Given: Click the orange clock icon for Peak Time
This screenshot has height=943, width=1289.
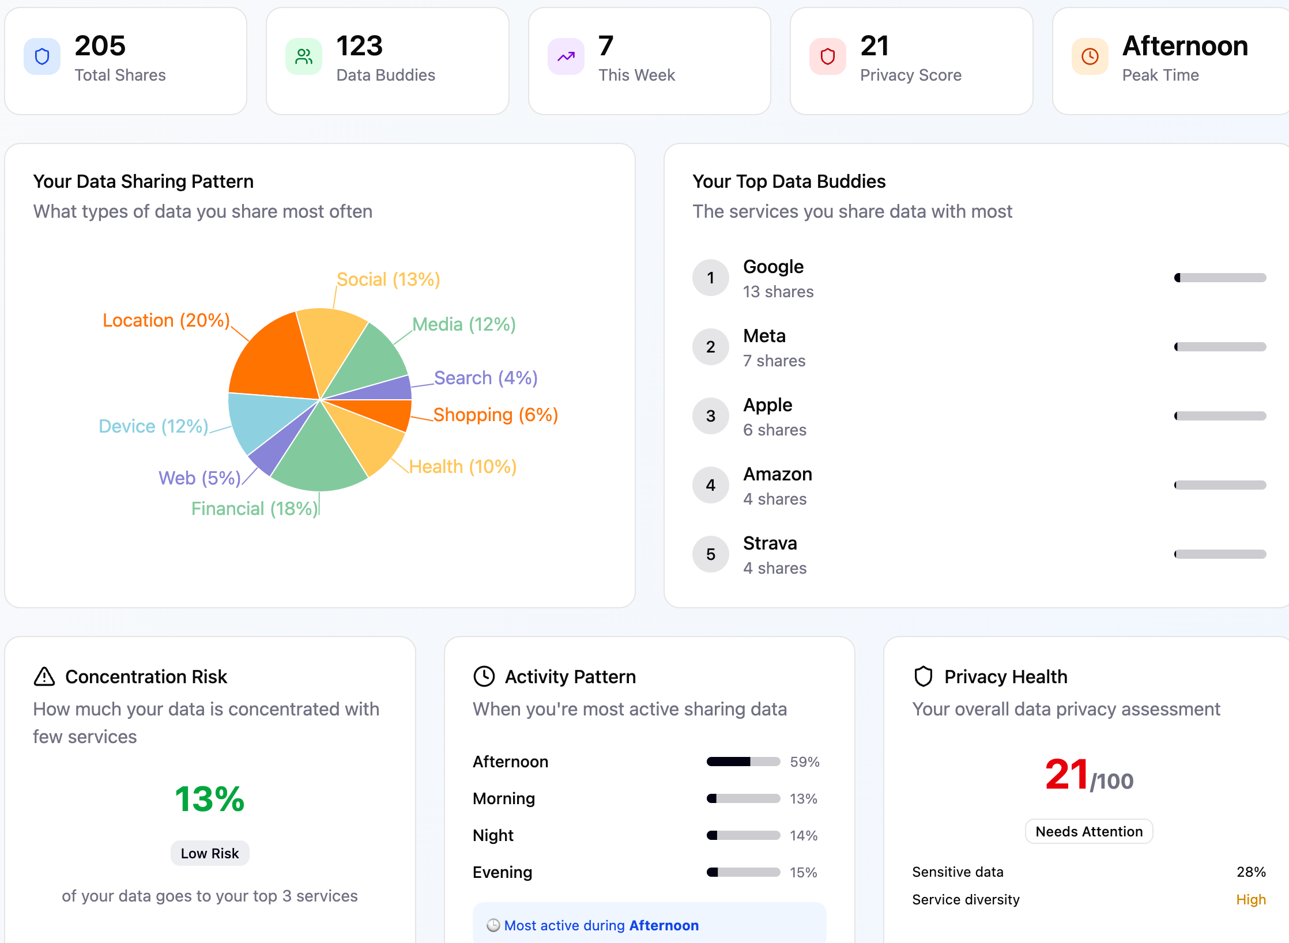Looking at the screenshot, I should (x=1090, y=56).
